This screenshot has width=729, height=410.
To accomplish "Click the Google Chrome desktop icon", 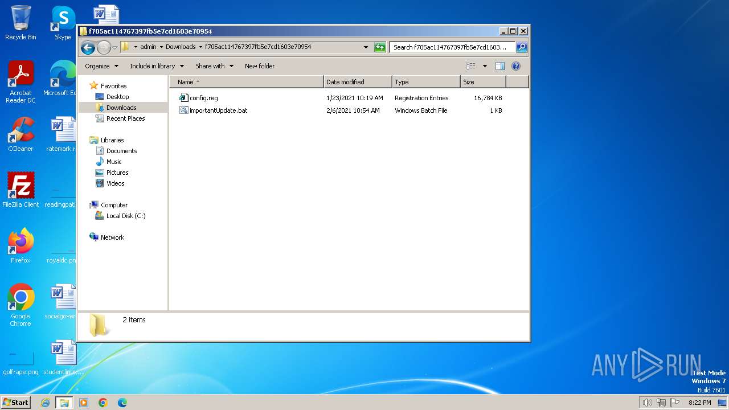I will click(21, 305).
